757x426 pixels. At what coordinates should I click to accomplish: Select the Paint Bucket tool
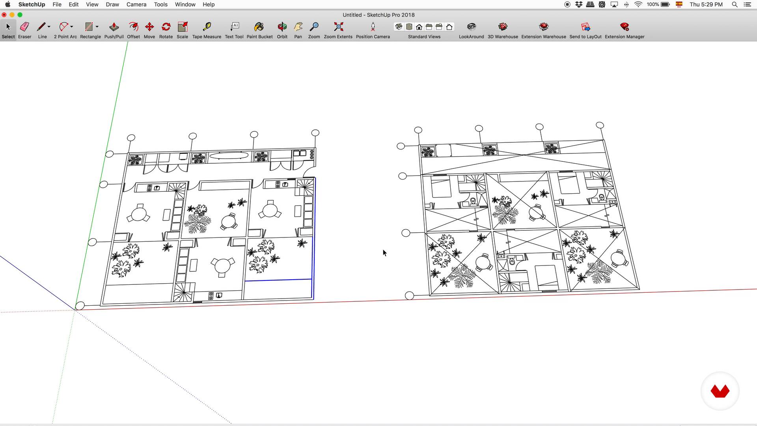tap(259, 27)
